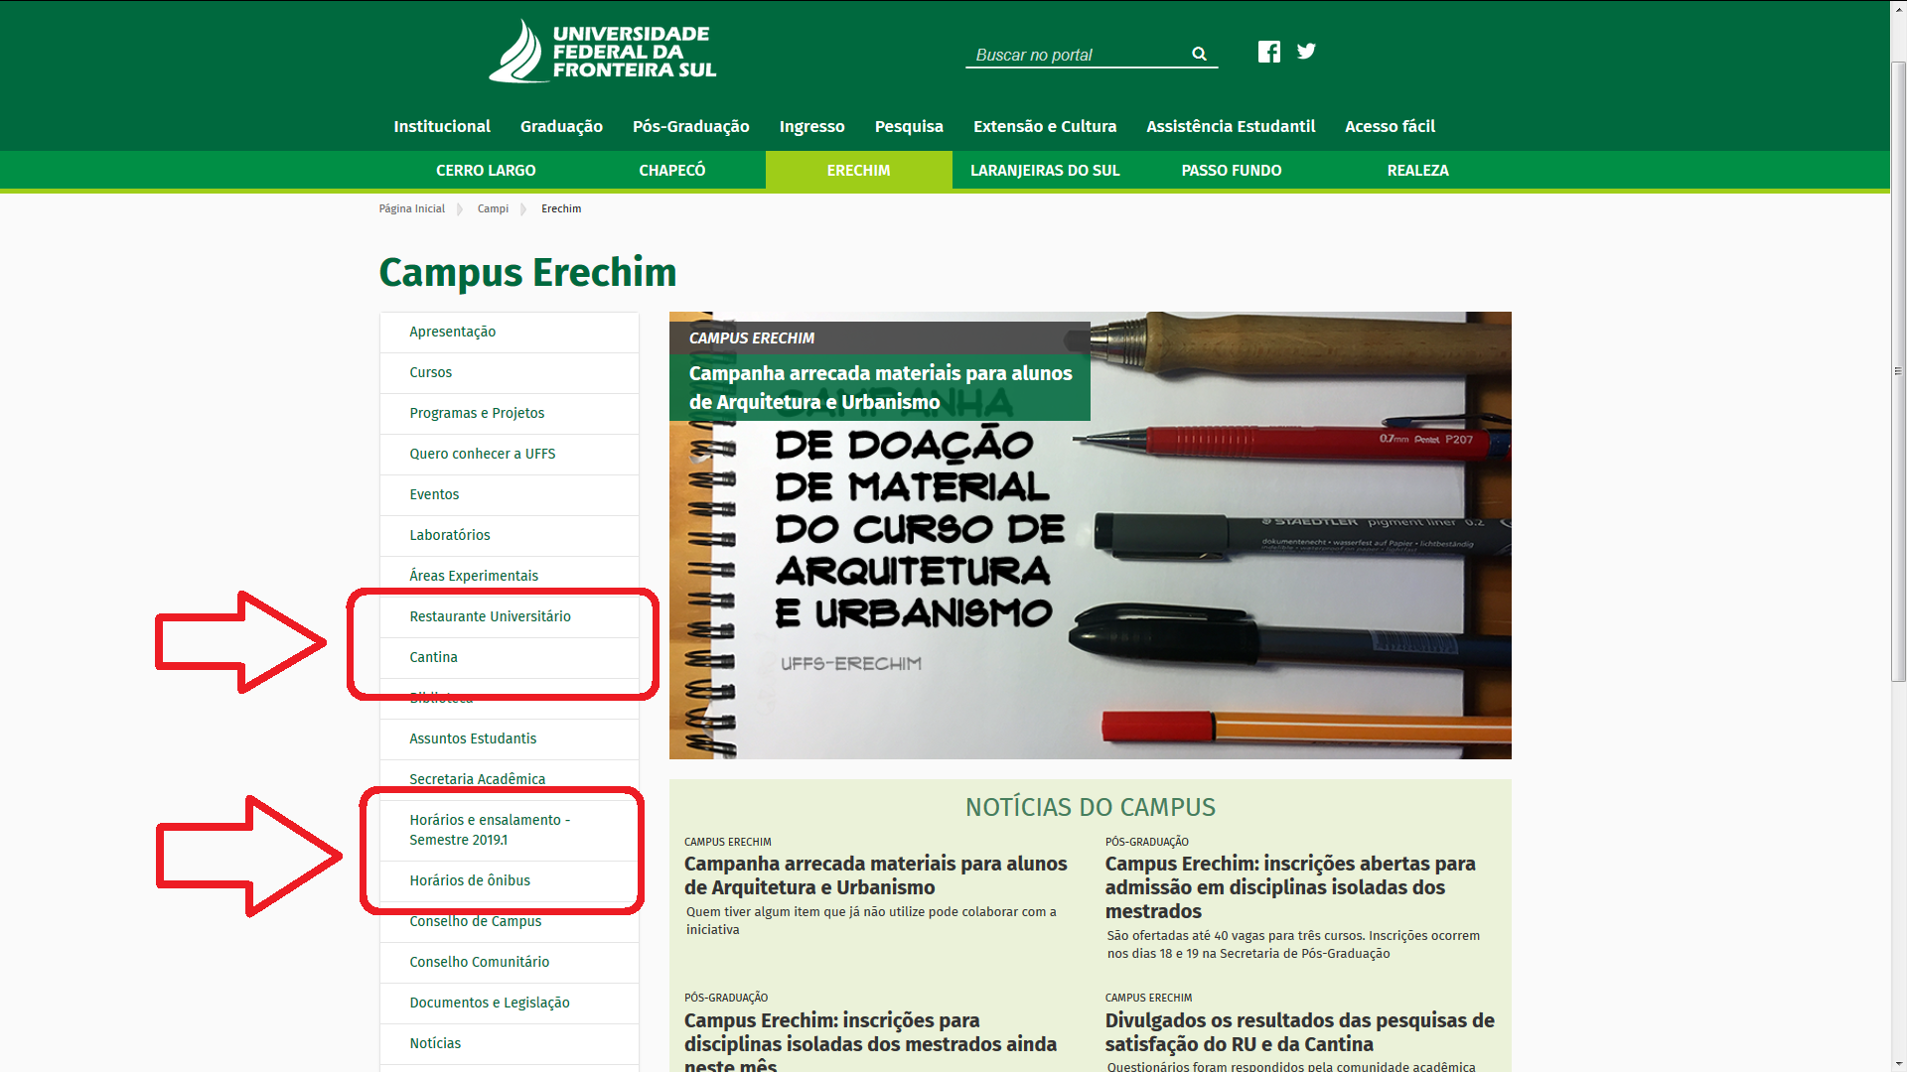Open Secretaria Acadêmica sidebar link
Viewport: 1907px width, 1072px height.
[x=510, y=779]
